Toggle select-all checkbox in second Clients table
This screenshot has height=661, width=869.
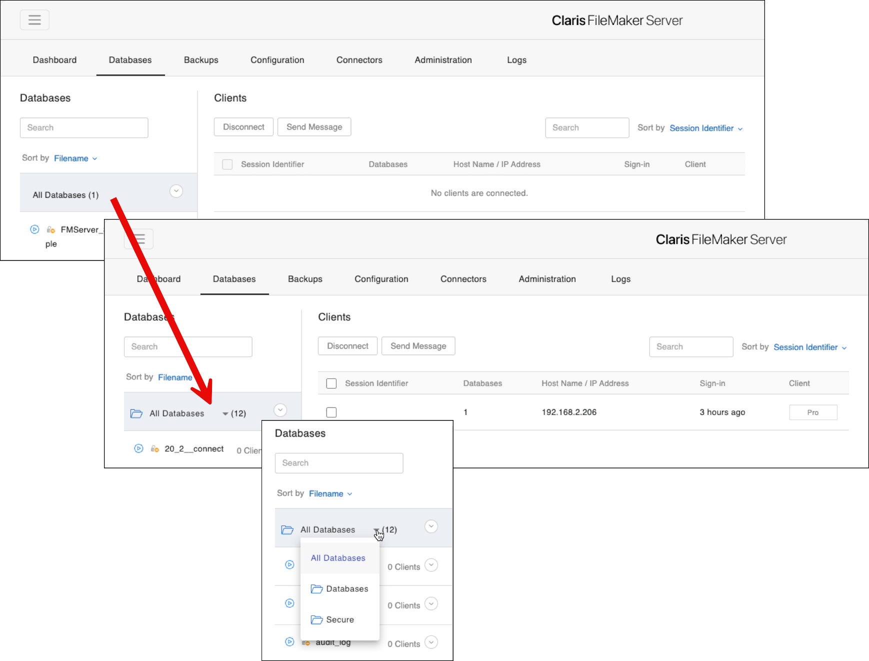point(331,383)
